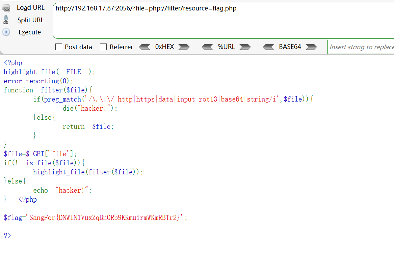Focus the URL text box containing flag.php
The width and height of the screenshot is (394, 257).
[224, 21]
